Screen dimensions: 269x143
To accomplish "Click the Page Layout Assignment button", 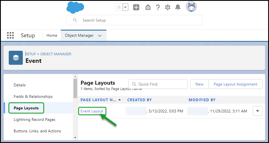I will 236,84.
